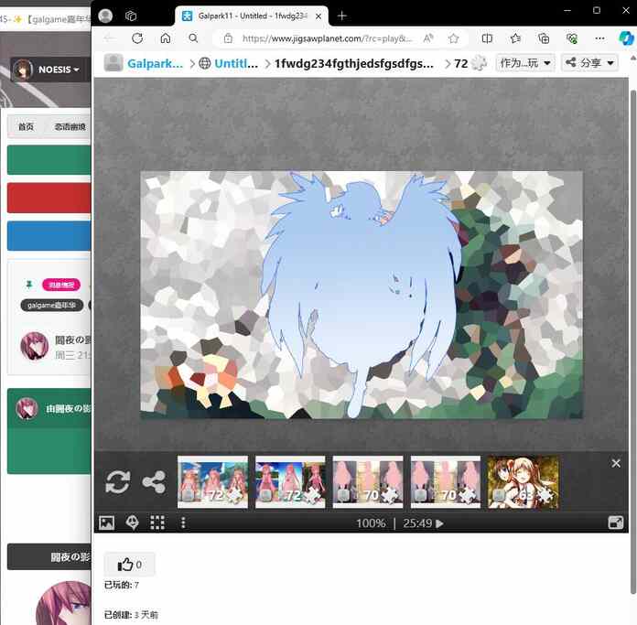Open the Untitled album link
Screen dimensions: 637x625
236,63
